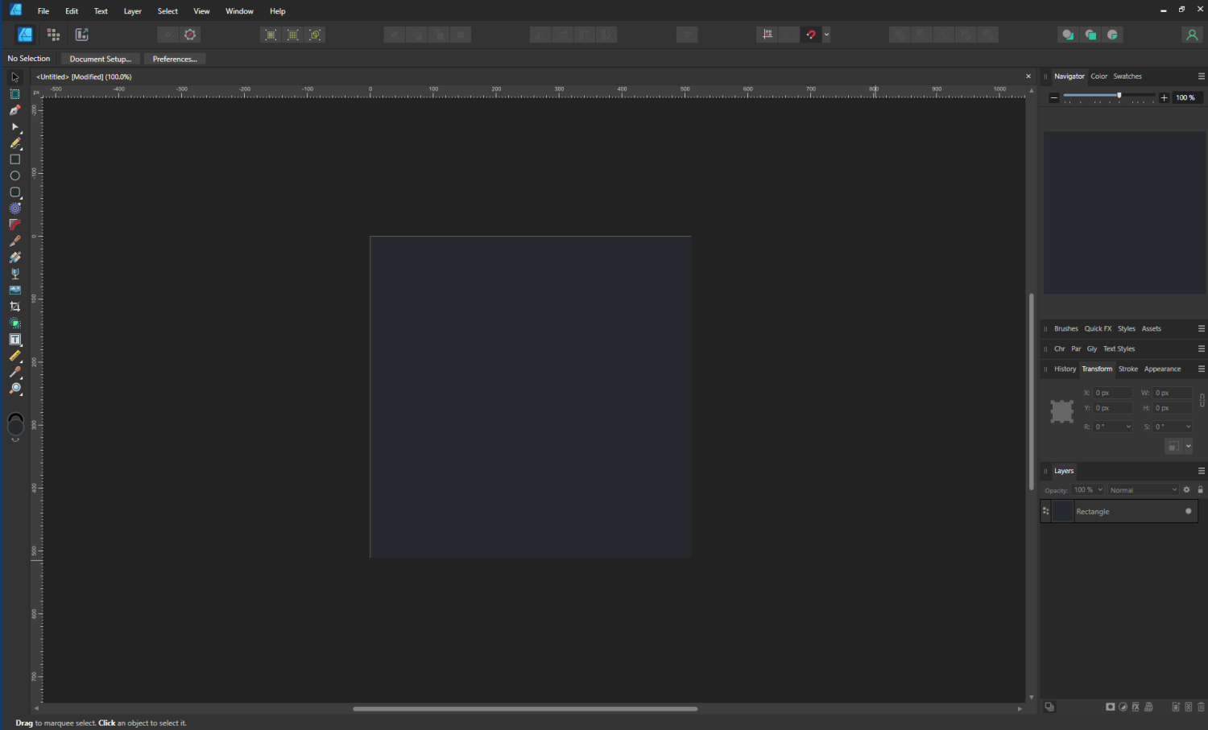Activate the Node tool
Viewport: 1208px width, 730px height.
coord(14,126)
